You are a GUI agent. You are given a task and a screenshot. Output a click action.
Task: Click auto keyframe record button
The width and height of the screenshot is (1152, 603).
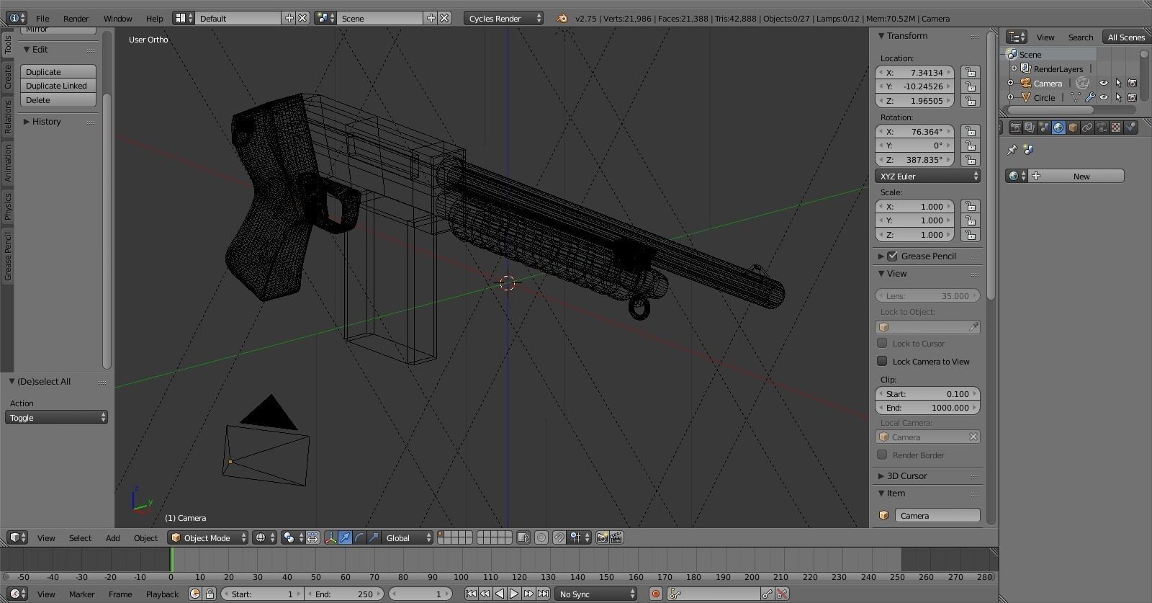point(655,594)
